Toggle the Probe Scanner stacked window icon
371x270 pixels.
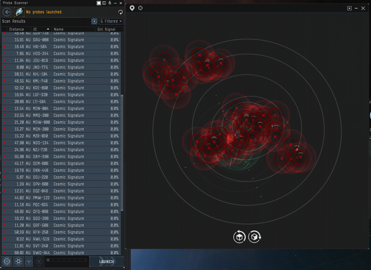99,3
